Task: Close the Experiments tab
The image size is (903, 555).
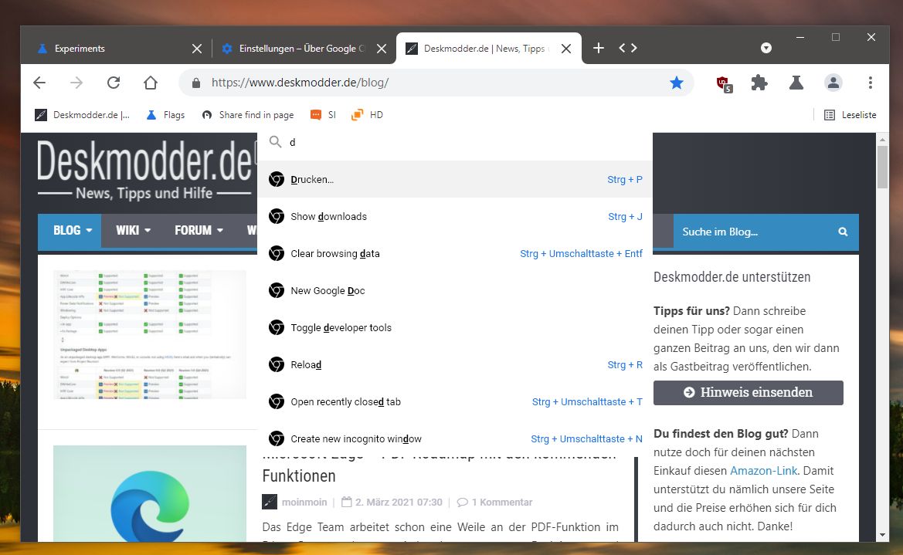Action: [x=197, y=49]
